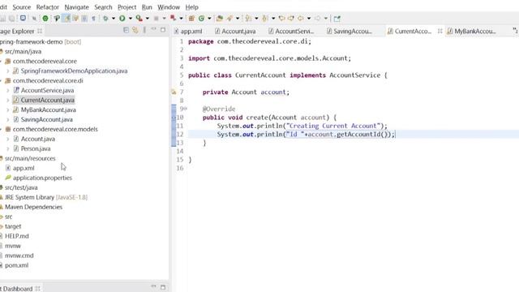Click the Open Type toolbar icon
Viewport: 519px width, 292px height.
219,18
